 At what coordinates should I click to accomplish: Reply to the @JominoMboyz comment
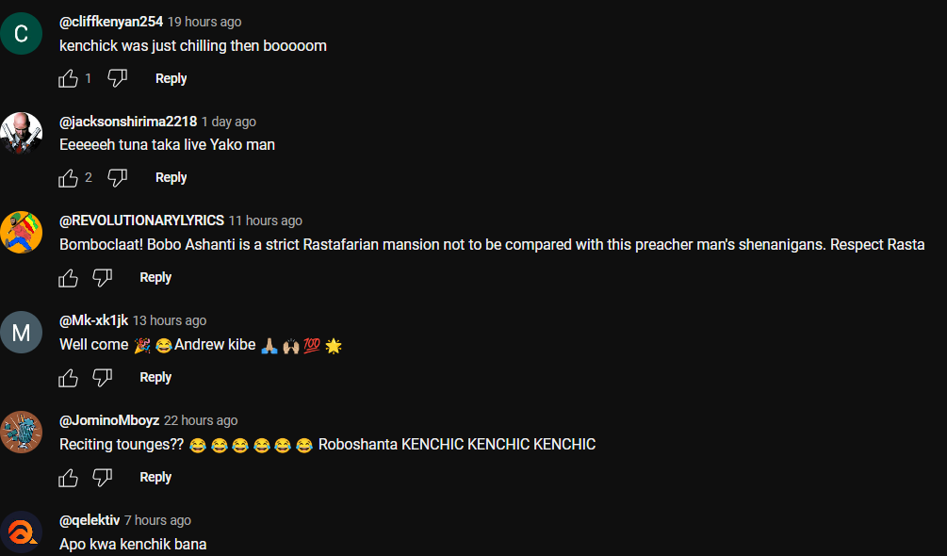(x=155, y=477)
